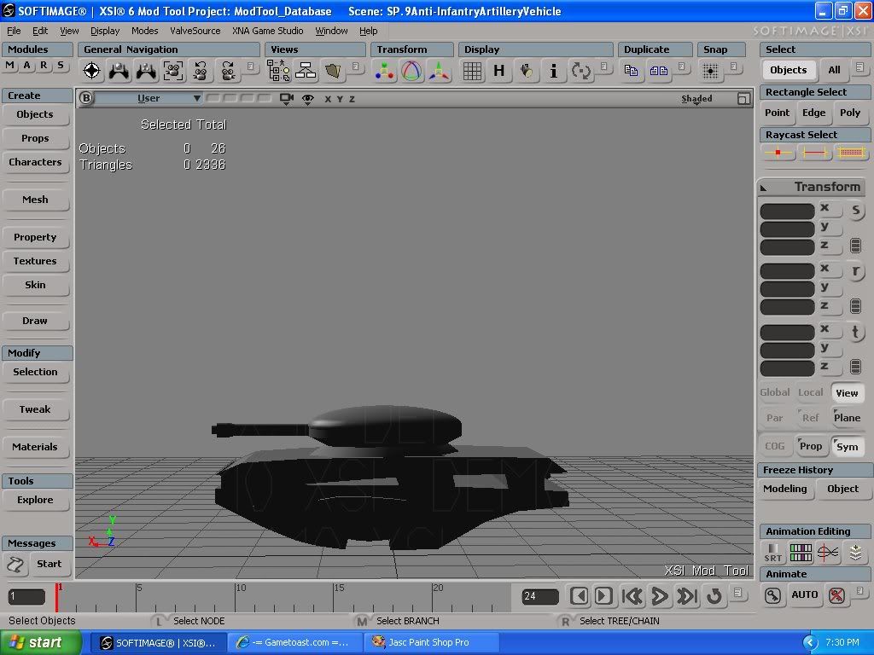Image resolution: width=874 pixels, height=655 pixels.
Task: Open the Rectangle Select tool menu
Action: [814, 92]
